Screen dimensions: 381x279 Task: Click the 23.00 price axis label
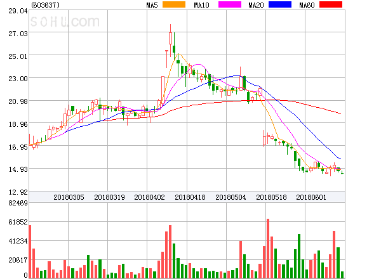(x=18, y=79)
